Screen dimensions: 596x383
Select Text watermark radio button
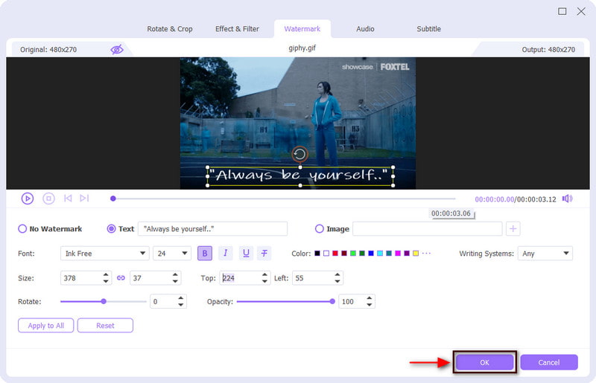click(111, 228)
